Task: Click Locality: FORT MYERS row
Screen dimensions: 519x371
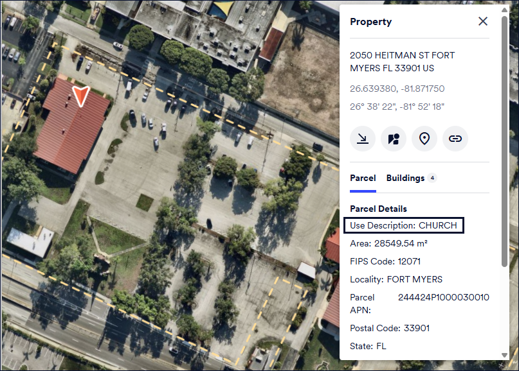Action: click(x=396, y=279)
